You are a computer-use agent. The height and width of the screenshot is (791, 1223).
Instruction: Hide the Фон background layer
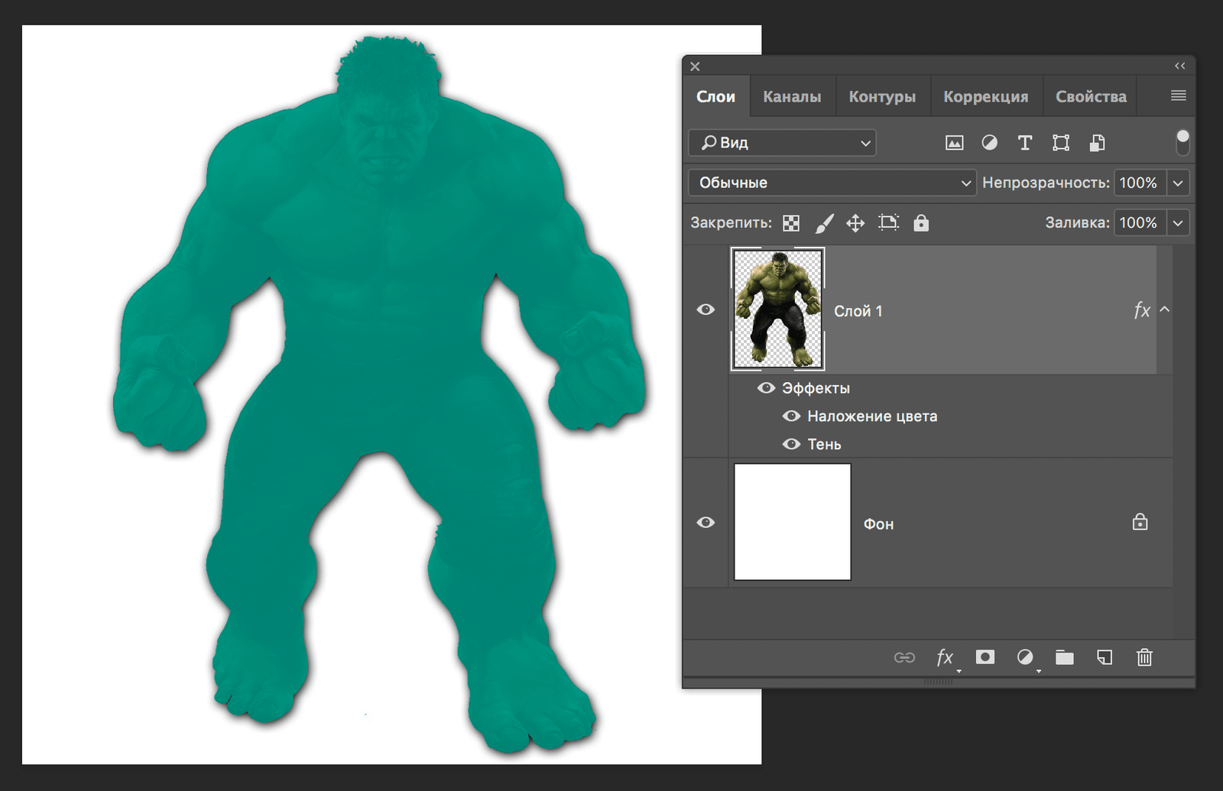tap(706, 523)
